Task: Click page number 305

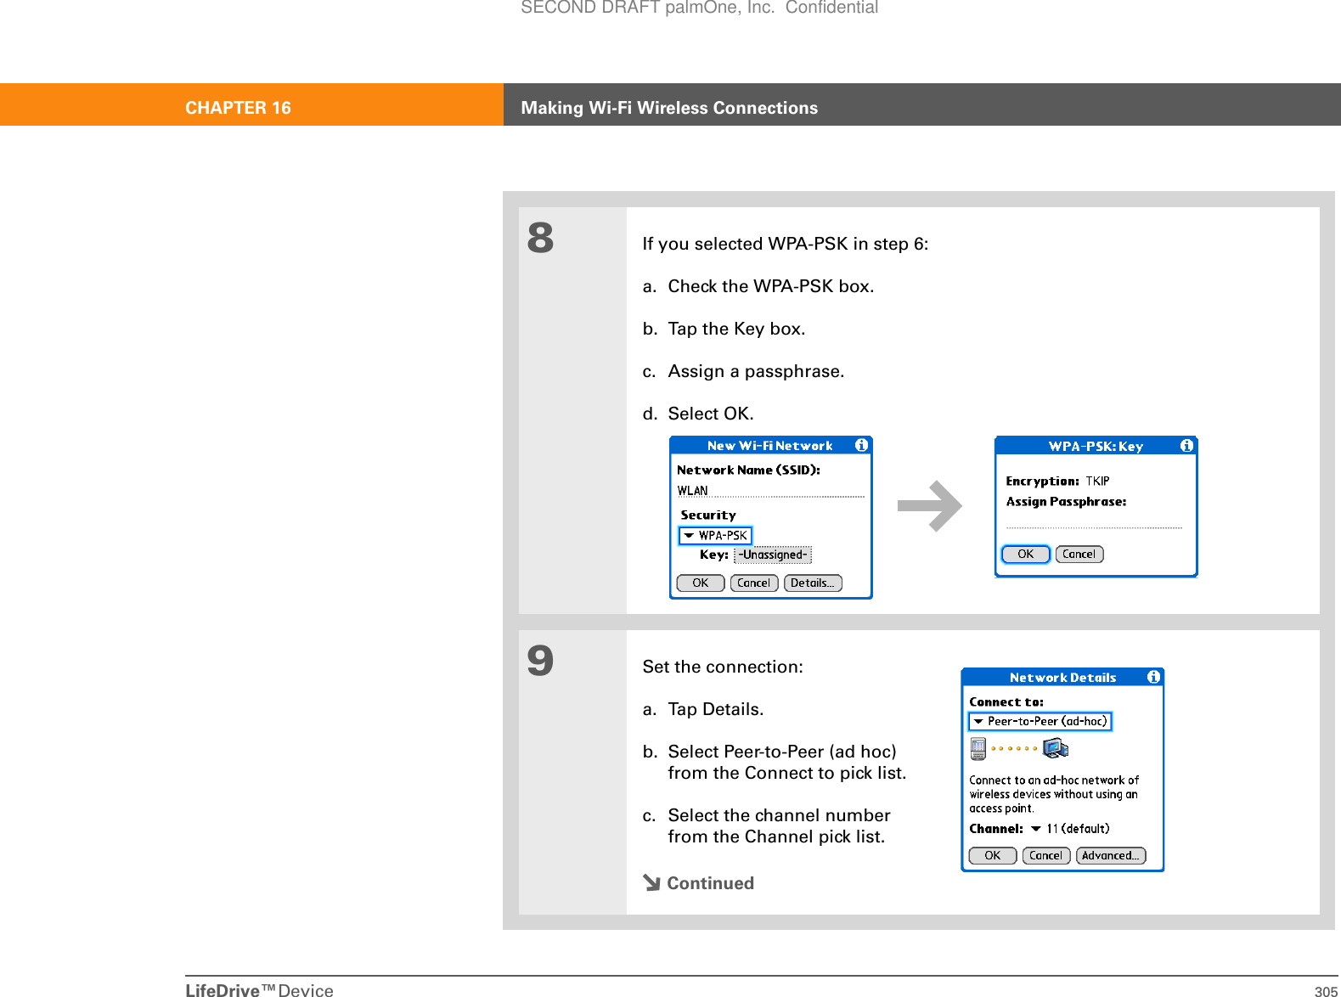Action: (1326, 991)
